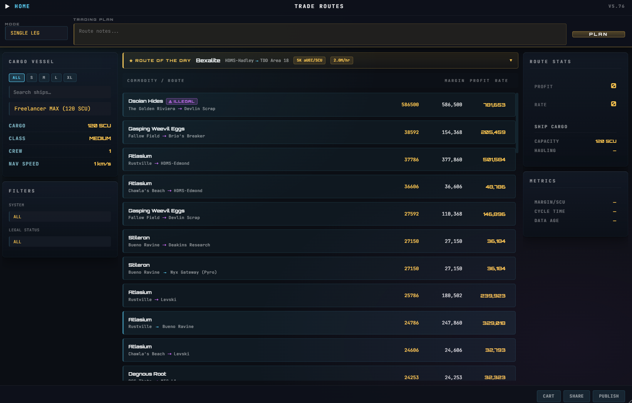Select Atlasium Rustville to HDMS-Edmond route
The image size is (632, 403).
(x=319, y=159)
